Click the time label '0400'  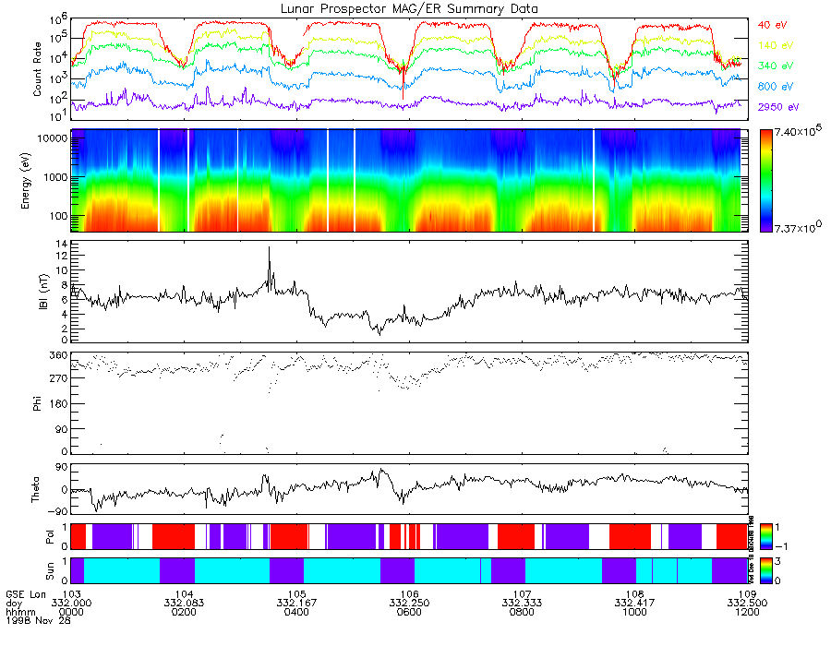coord(296,612)
